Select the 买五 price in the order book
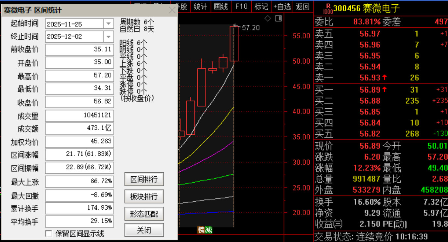Viewport: 448px width, 242px height. 370,134
